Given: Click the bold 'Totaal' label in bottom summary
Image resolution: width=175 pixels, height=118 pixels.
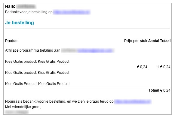Looking at the screenshot, I should tap(154, 90).
